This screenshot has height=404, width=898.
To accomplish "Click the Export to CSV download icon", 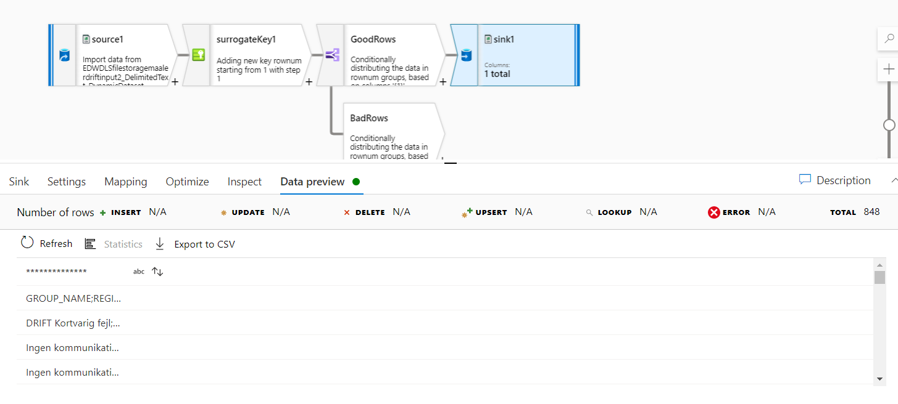I will click(160, 243).
